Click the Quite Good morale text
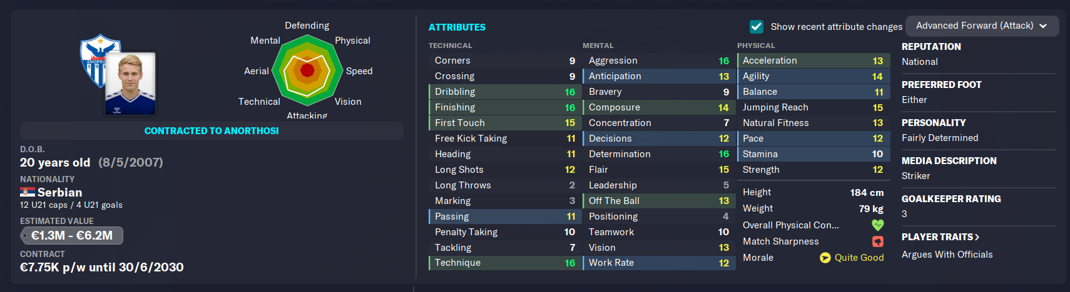The width and height of the screenshot is (1070, 292). tap(859, 258)
